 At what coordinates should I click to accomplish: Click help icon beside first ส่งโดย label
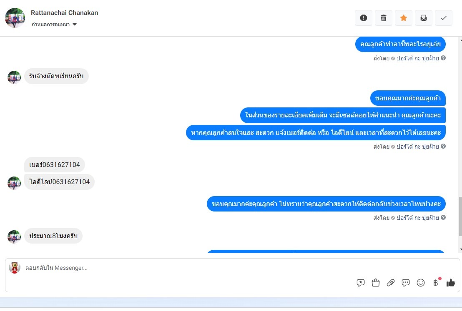tap(443, 58)
